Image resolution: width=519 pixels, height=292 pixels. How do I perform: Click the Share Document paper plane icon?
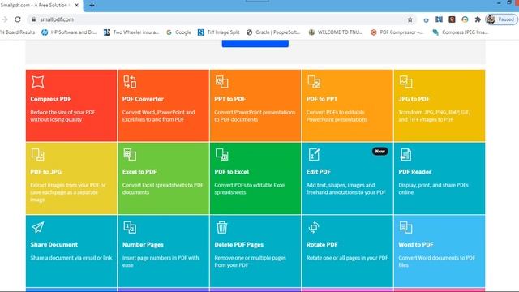pos(38,227)
